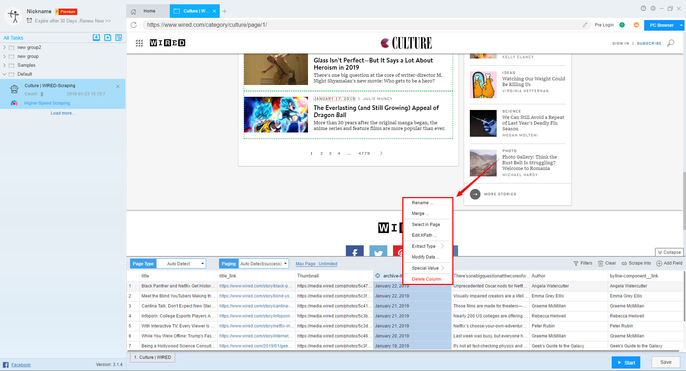Collapse the Default folder

click(x=4, y=74)
